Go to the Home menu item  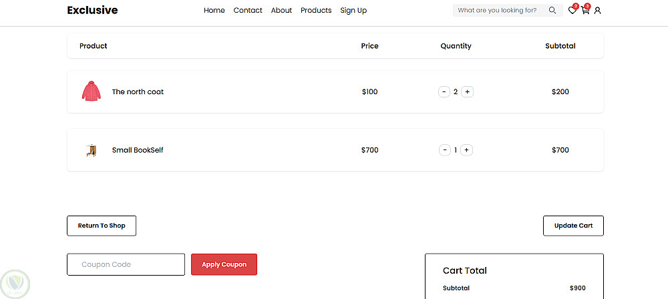[x=214, y=11]
